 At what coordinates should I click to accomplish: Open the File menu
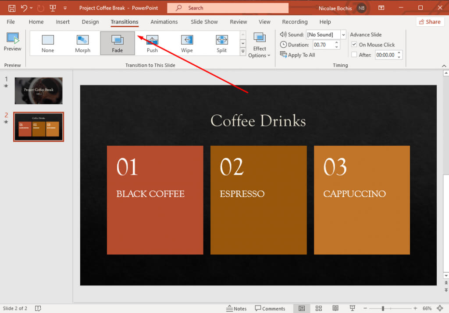(11, 22)
